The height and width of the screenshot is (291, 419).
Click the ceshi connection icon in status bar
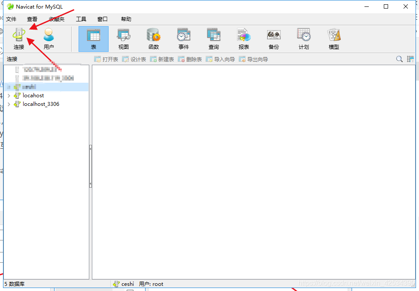[x=116, y=284]
